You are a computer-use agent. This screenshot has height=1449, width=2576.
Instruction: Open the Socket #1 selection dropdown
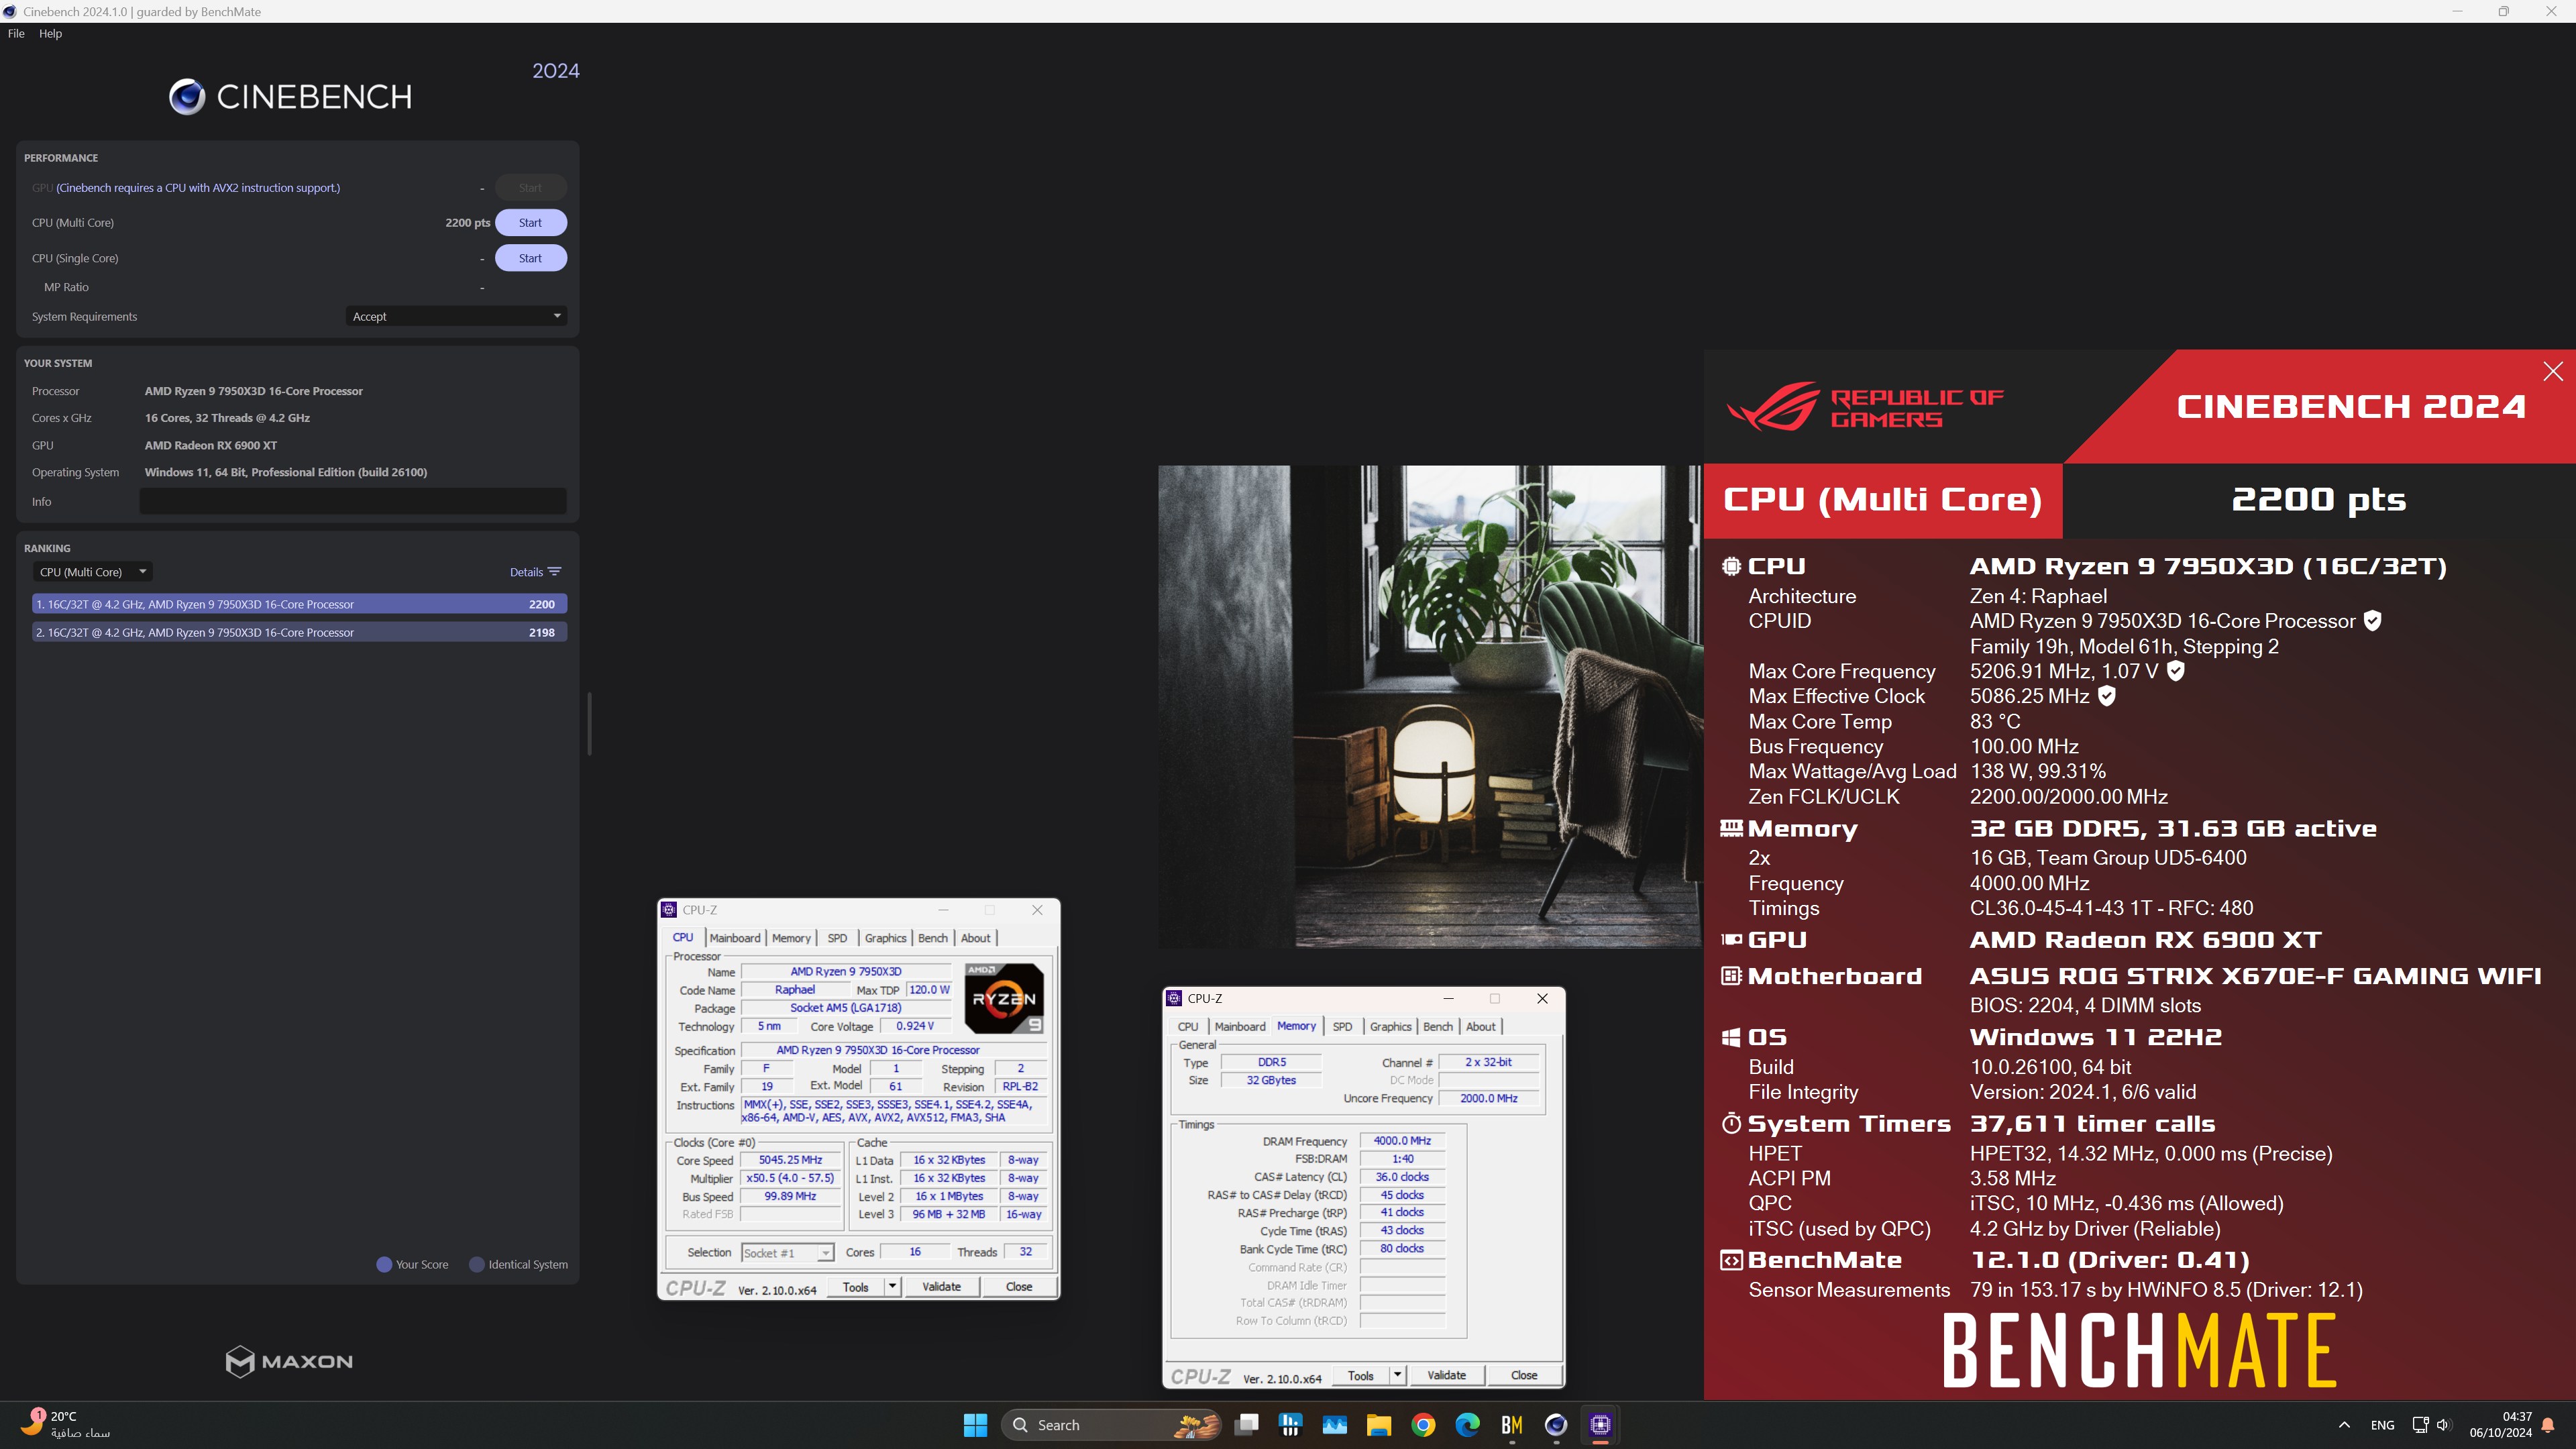pyautogui.click(x=787, y=1253)
